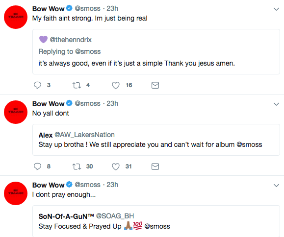
Task: Click 'Replying to @smoss' mention link
Action: point(88,51)
